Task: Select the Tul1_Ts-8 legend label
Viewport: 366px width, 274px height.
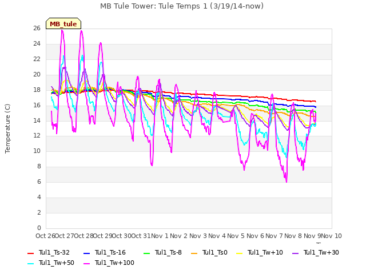Action: coord(168,252)
